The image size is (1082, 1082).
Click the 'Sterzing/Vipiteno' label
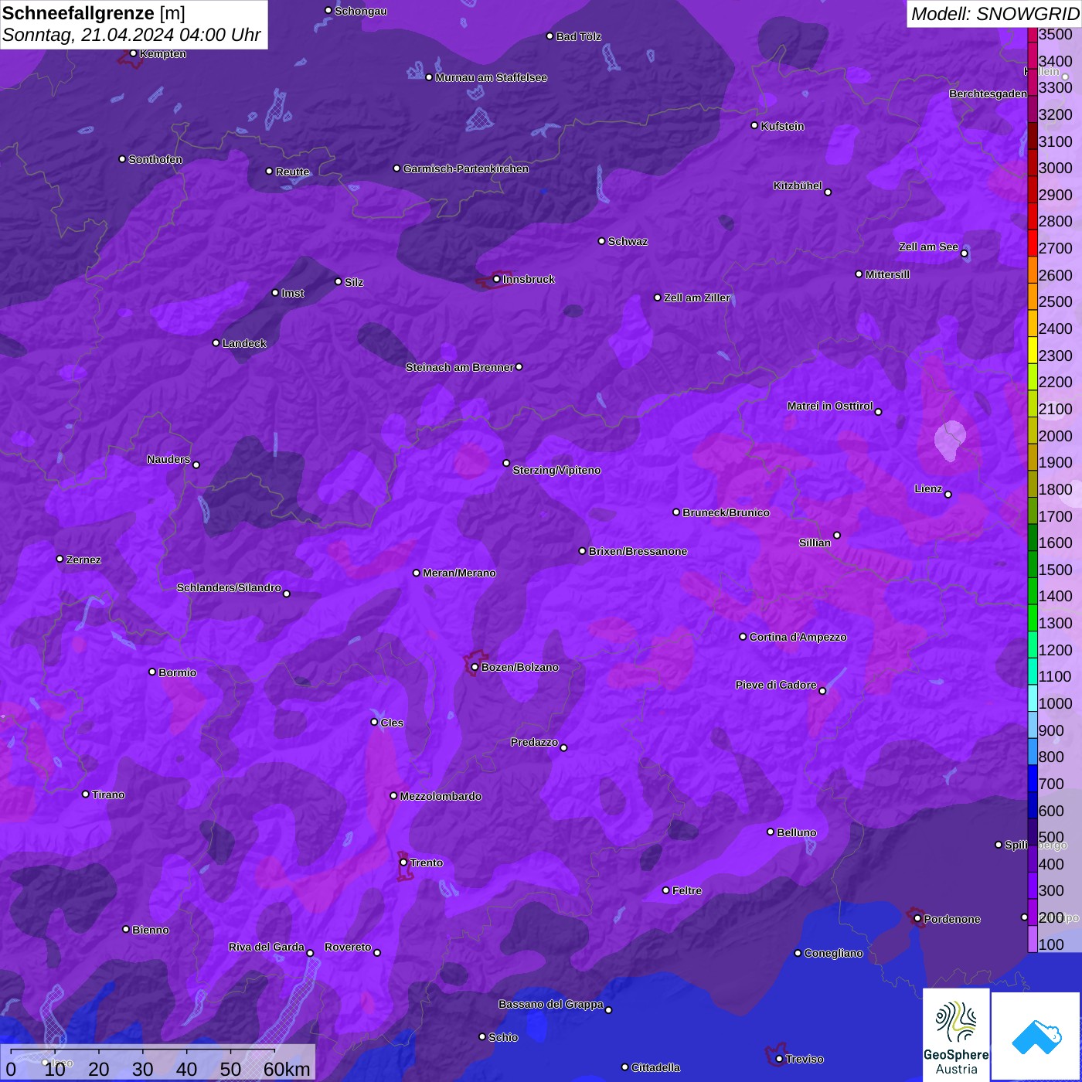(x=556, y=470)
